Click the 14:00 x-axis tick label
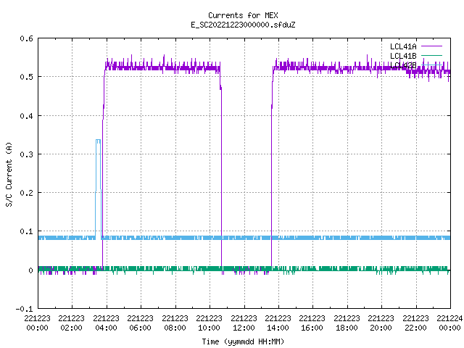The width and height of the screenshot is (464, 348). 278,328
